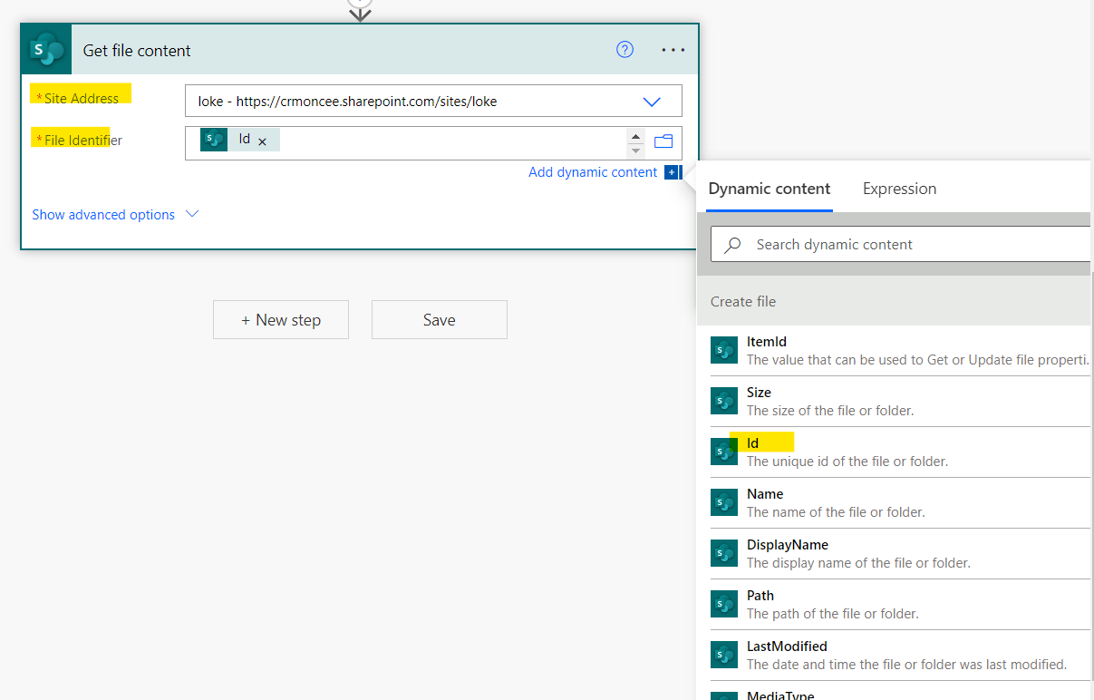The image size is (1094, 700).
Task: Expand Show advanced options chevron
Action: (x=191, y=214)
